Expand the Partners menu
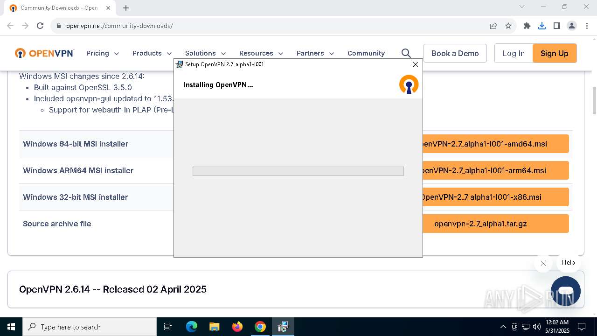This screenshot has height=336, width=597. [x=315, y=53]
